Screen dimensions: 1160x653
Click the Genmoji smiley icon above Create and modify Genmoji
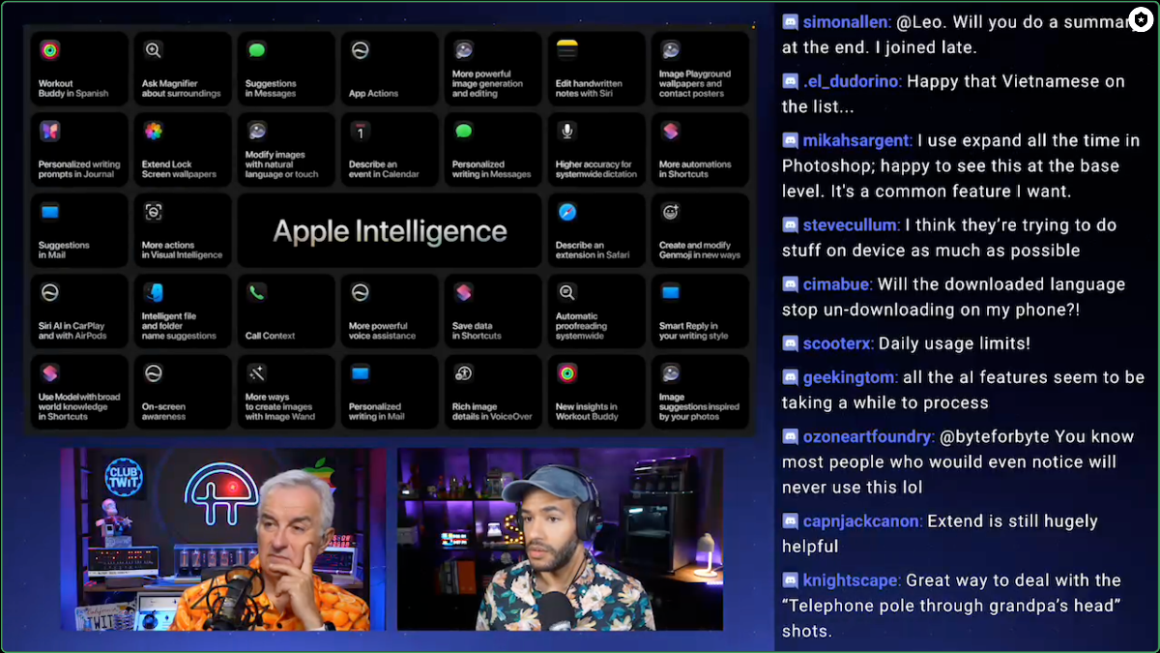click(x=670, y=211)
